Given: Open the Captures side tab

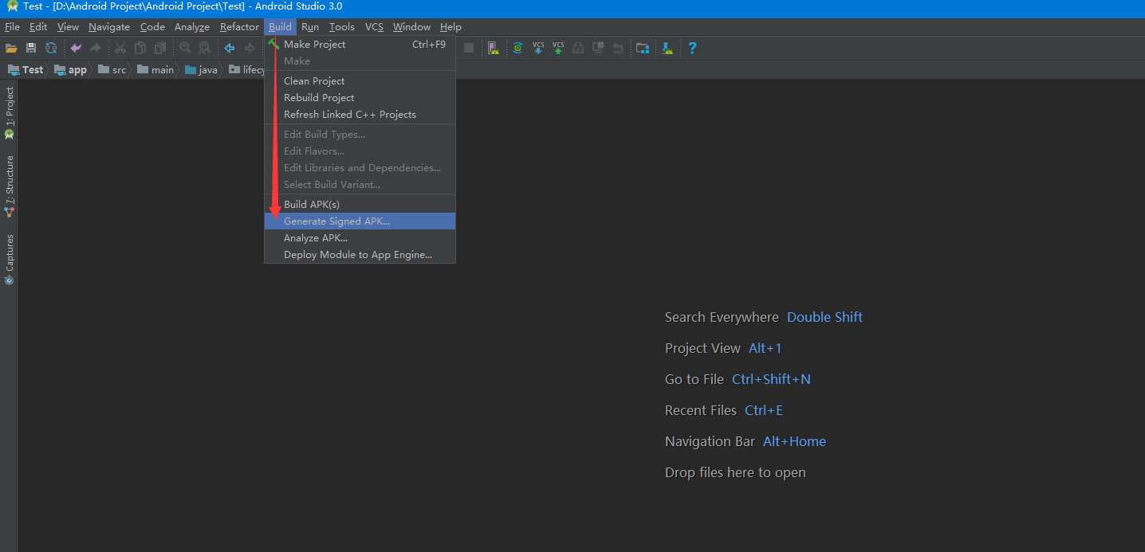Looking at the screenshot, I should [x=10, y=259].
